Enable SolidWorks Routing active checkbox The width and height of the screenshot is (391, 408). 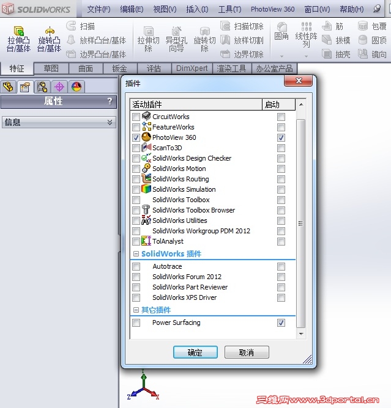[x=136, y=179]
